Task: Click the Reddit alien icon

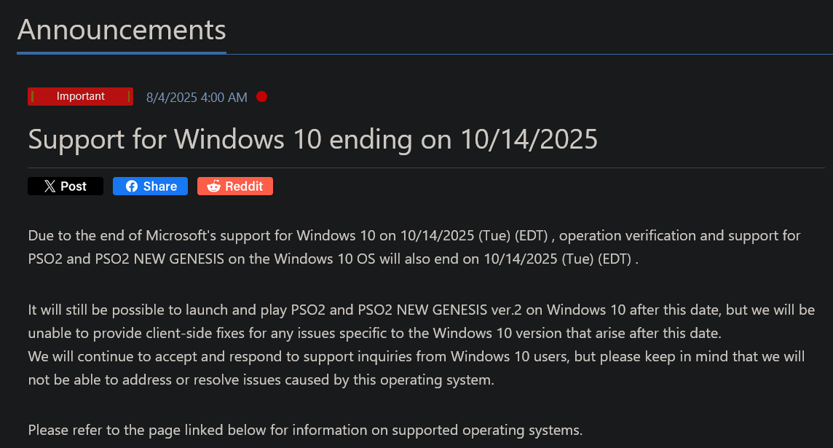Action: click(x=213, y=186)
